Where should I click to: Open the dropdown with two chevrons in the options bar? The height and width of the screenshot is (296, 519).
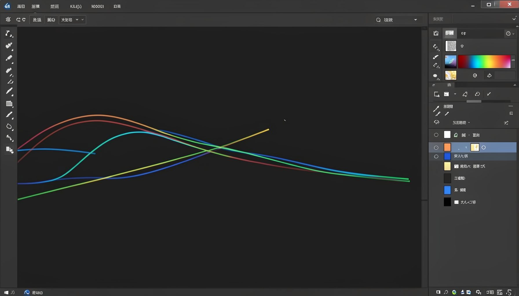point(72,20)
